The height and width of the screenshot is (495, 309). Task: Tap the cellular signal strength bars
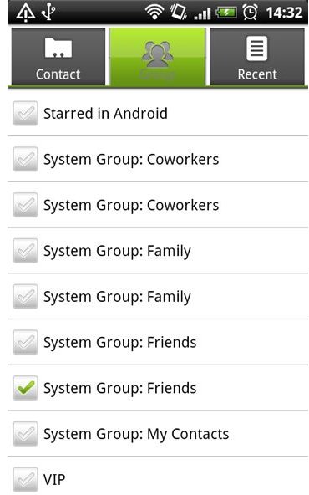coord(202,14)
